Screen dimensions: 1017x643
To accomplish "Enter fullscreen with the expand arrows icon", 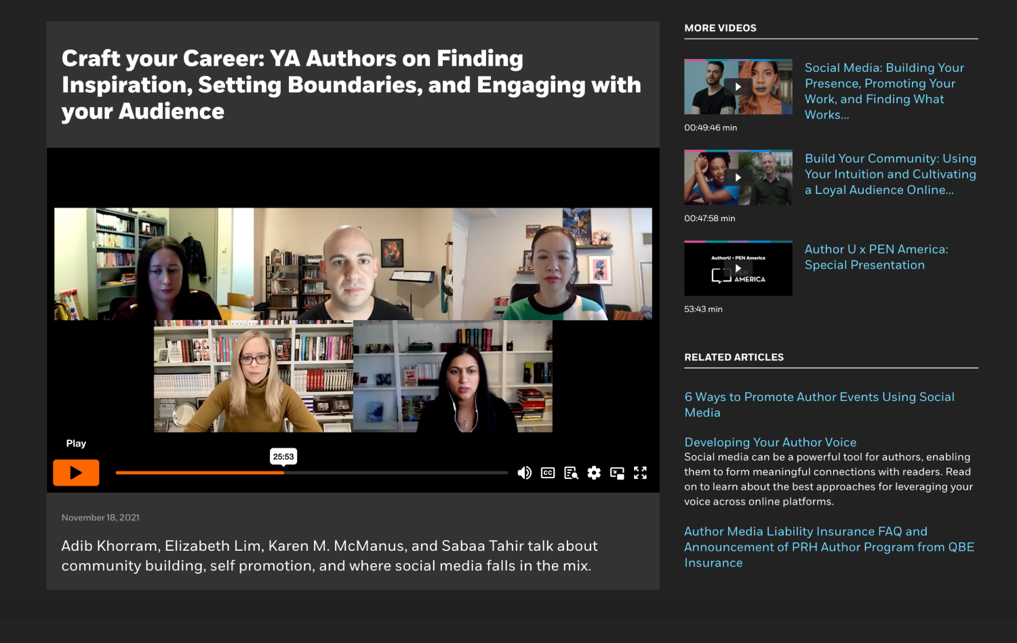I will pyautogui.click(x=640, y=473).
